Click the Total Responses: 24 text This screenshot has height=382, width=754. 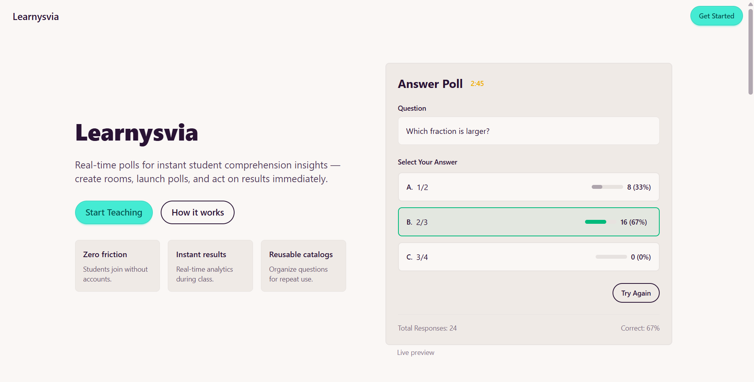[427, 328]
